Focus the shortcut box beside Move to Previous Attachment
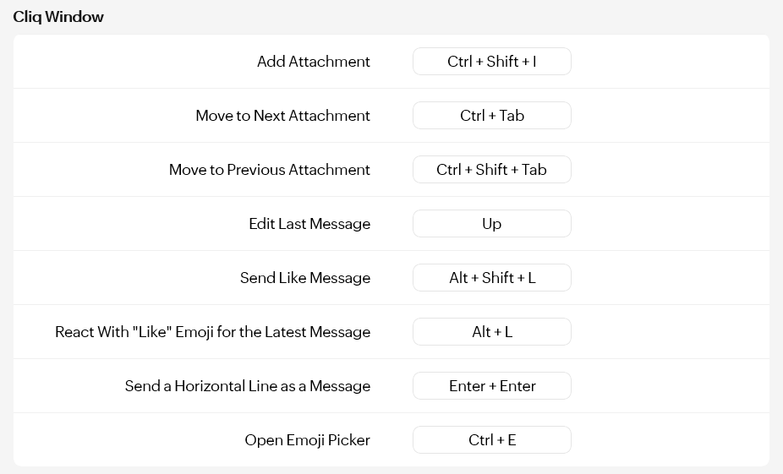 tap(491, 170)
